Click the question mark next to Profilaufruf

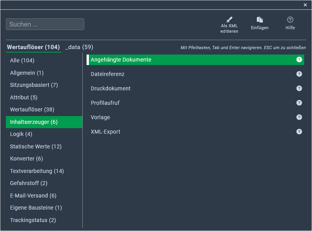click(x=299, y=103)
